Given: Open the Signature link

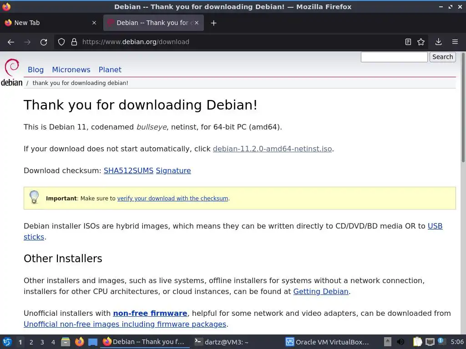Looking at the screenshot, I should pos(173,171).
